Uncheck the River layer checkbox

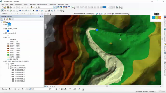[6, 24]
